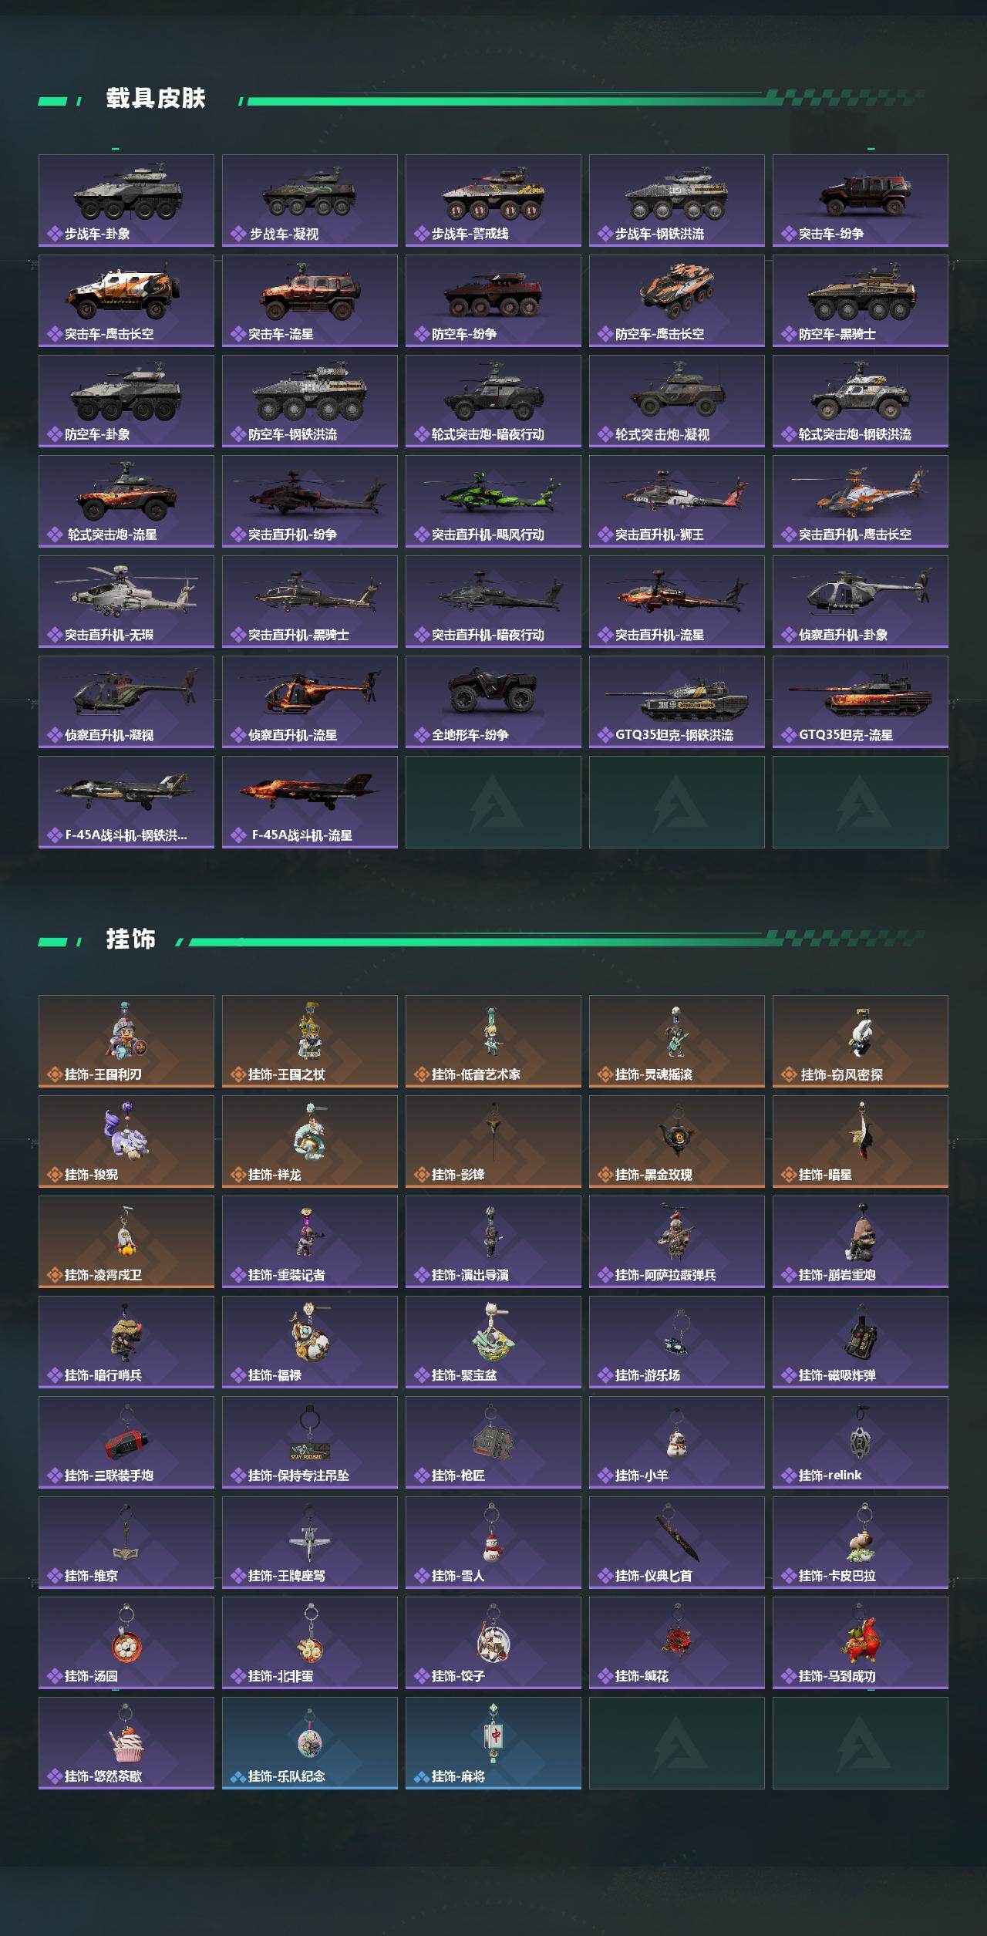Image resolution: width=987 pixels, height=1936 pixels.
Task: Open the 挂饰-马到成功 red horse charm
Action: 861,1643
